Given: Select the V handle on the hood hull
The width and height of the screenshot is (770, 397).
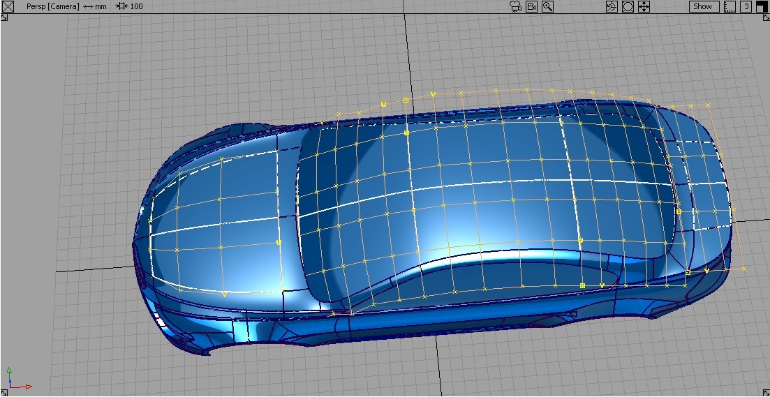Looking at the screenshot, I should pos(224,294).
